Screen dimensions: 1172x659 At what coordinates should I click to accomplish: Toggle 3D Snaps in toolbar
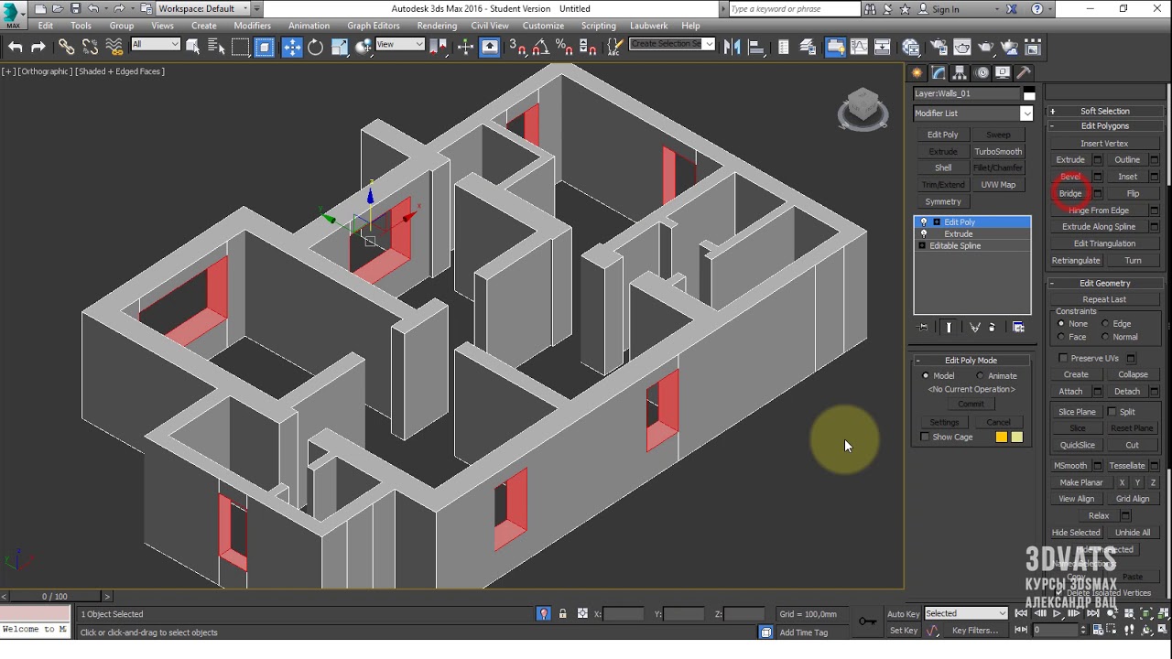(517, 47)
